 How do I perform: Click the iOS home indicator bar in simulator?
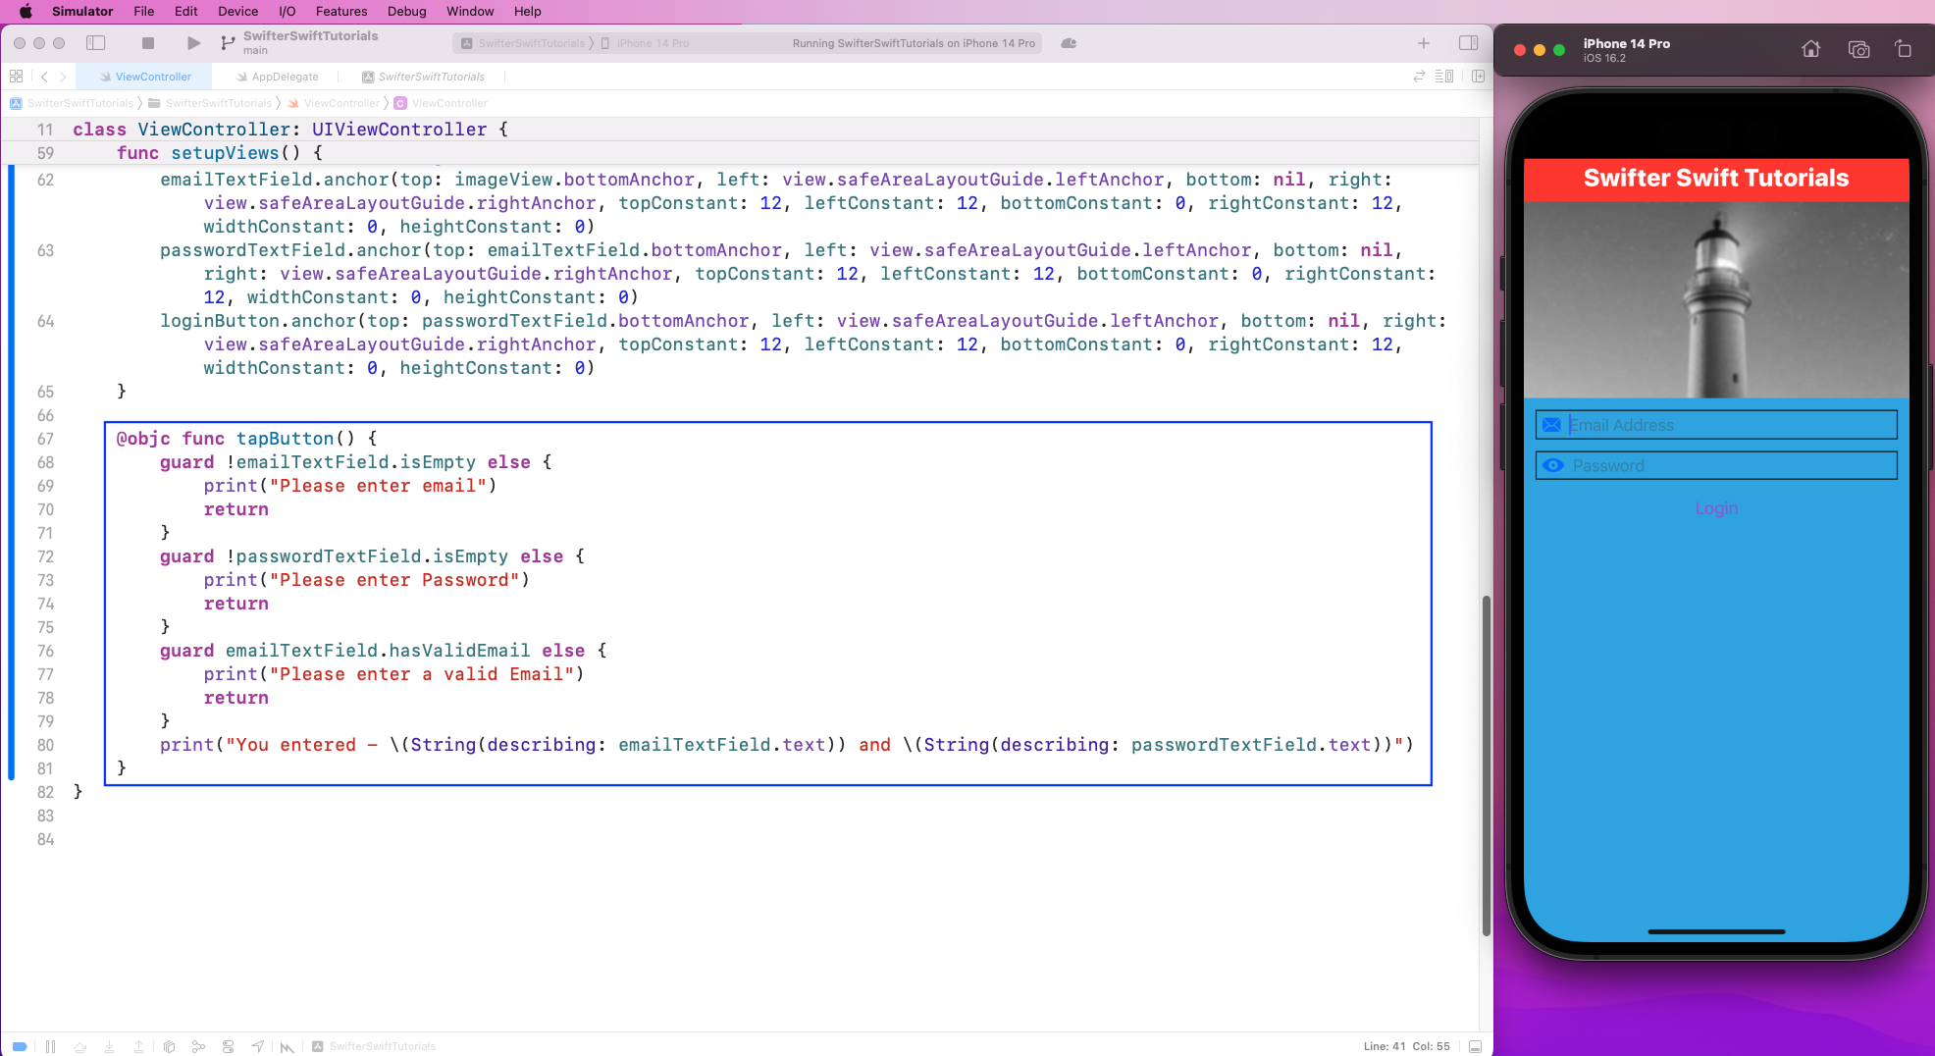(x=1716, y=931)
